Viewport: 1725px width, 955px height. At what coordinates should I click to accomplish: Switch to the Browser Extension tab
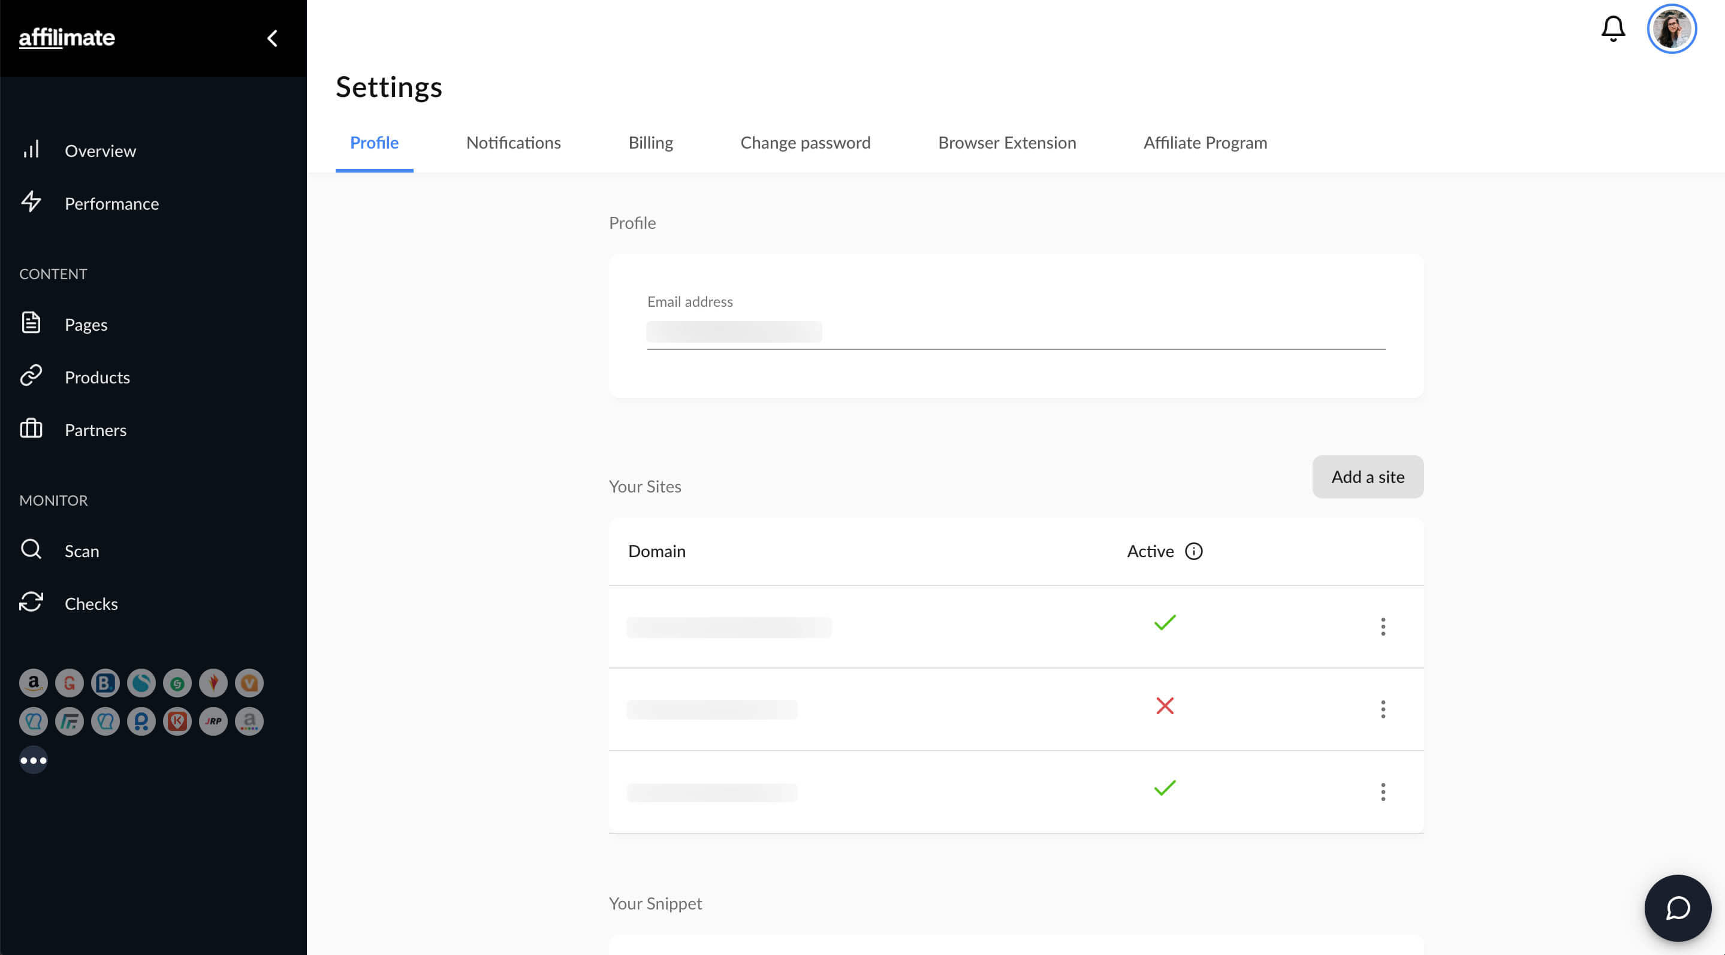pyautogui.click(x=1007, y=143)
